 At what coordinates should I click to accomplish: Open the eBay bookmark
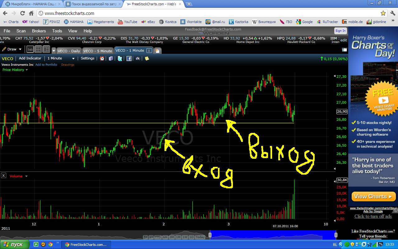pos(148,22)
